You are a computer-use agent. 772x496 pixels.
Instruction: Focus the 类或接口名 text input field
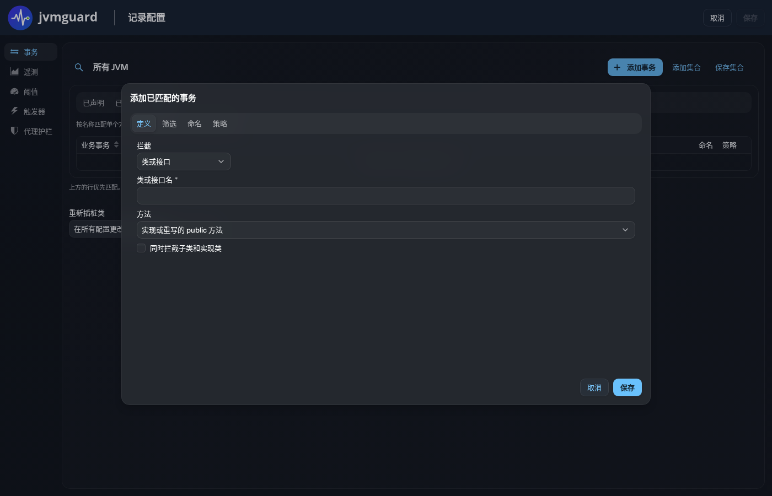click(385, 196)
